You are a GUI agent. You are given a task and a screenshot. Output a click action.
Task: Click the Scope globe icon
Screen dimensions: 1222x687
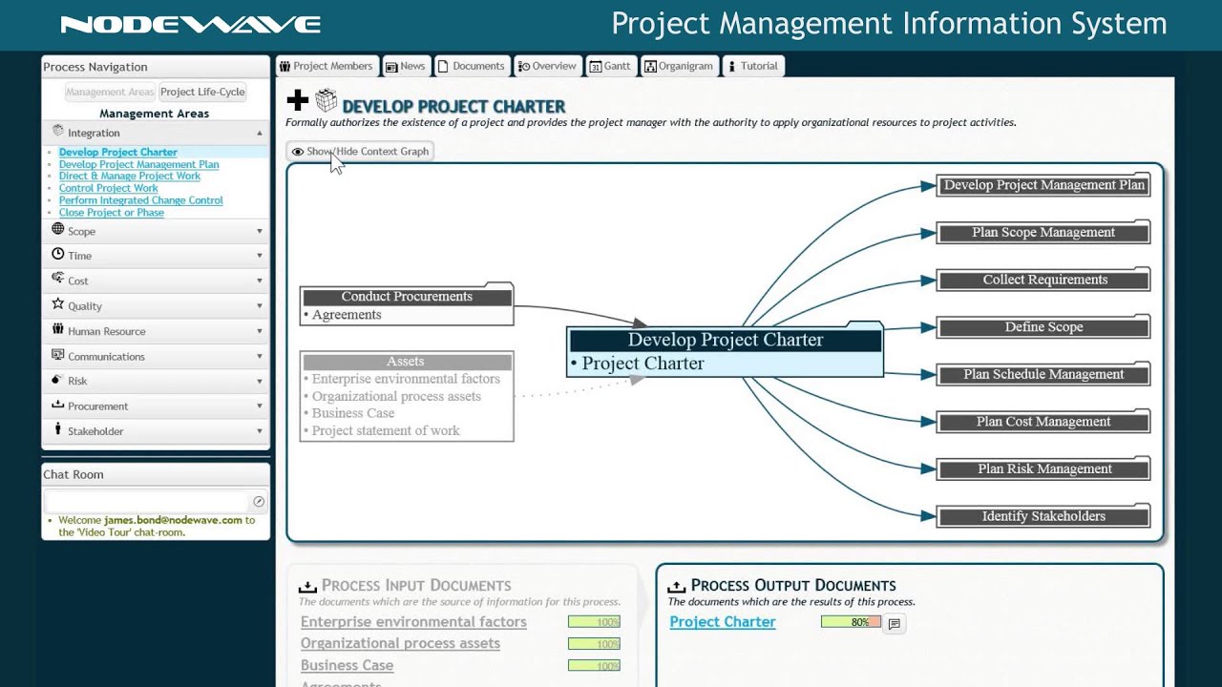click(x=58, y=230)
